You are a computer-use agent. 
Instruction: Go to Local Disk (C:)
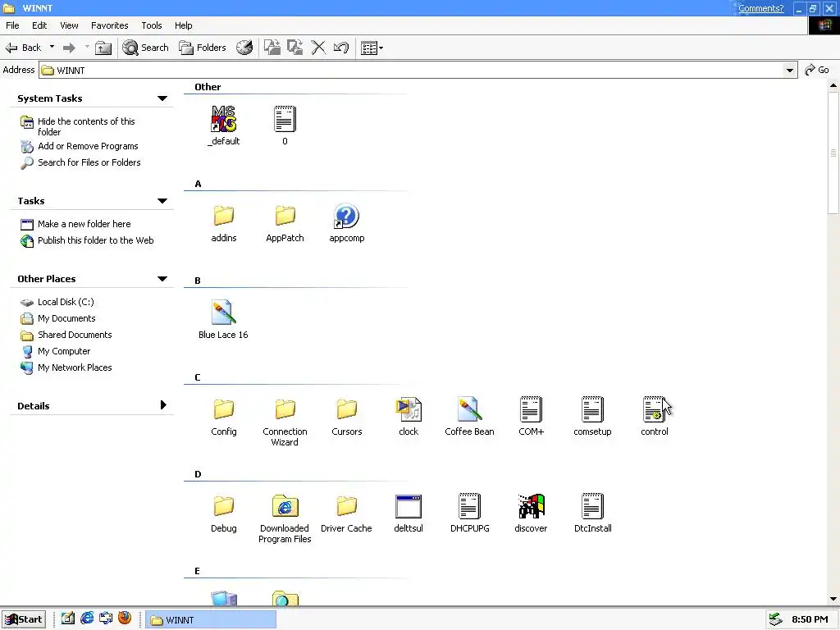(66, 302)
